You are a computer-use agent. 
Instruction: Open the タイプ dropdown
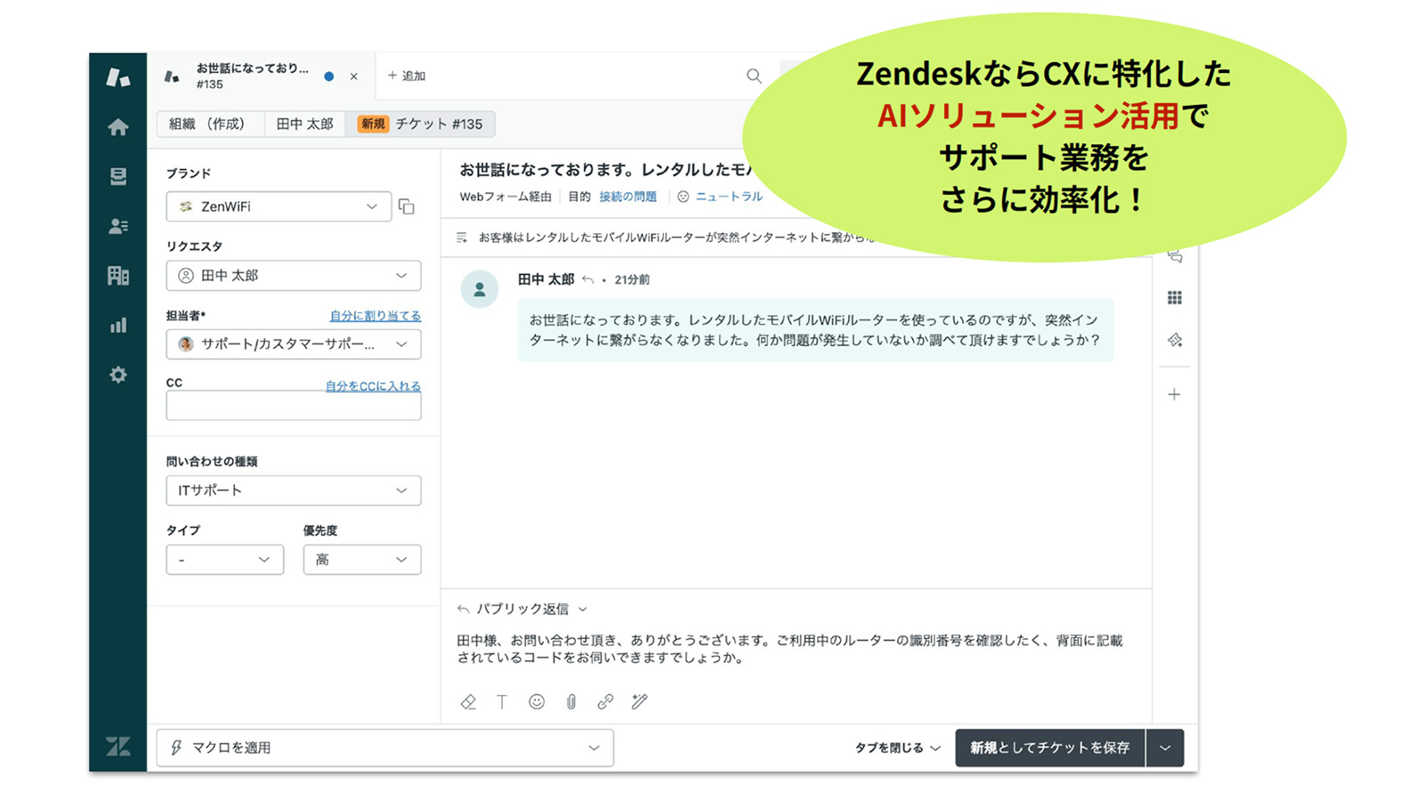point(225,560)
